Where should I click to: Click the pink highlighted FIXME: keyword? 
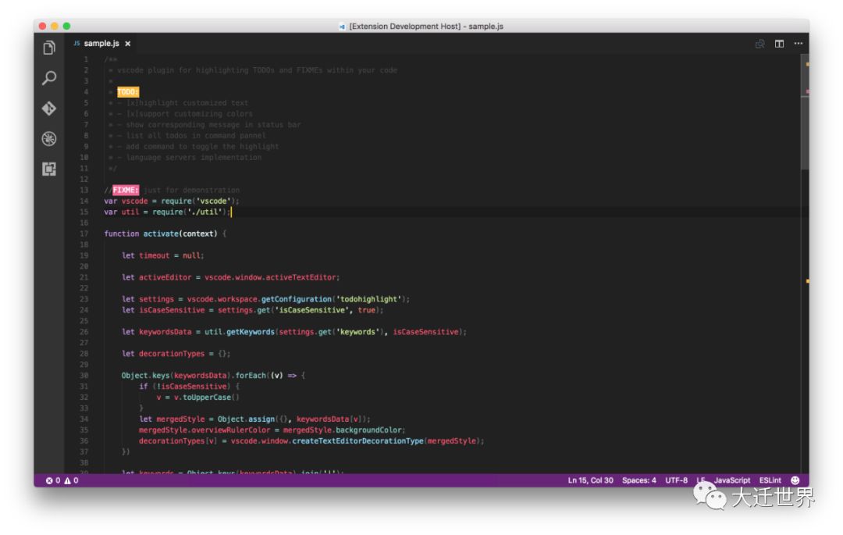coord(126,190)
